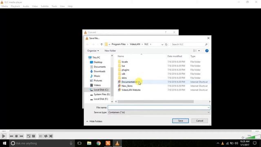Select VideoLAN in the breadcrumb path
This screenshot has width=261, height=147.
[135, 44]
